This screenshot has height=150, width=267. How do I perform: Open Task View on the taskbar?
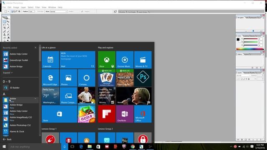[72, 147]
